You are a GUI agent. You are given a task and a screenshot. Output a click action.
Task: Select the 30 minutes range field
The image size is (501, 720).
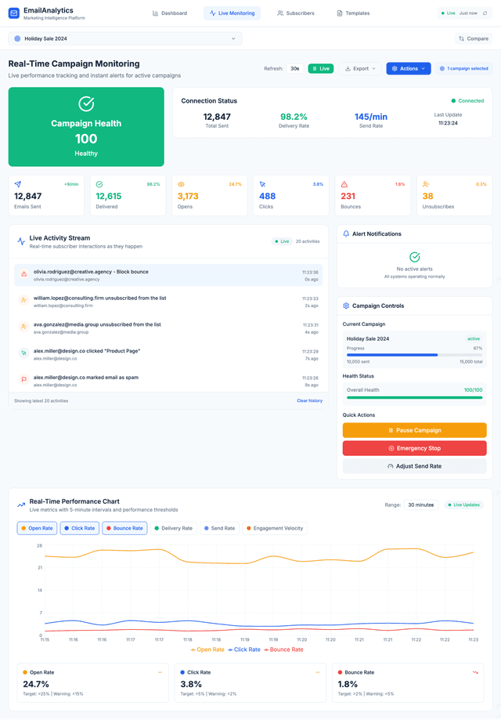click(x=420, y=505)
